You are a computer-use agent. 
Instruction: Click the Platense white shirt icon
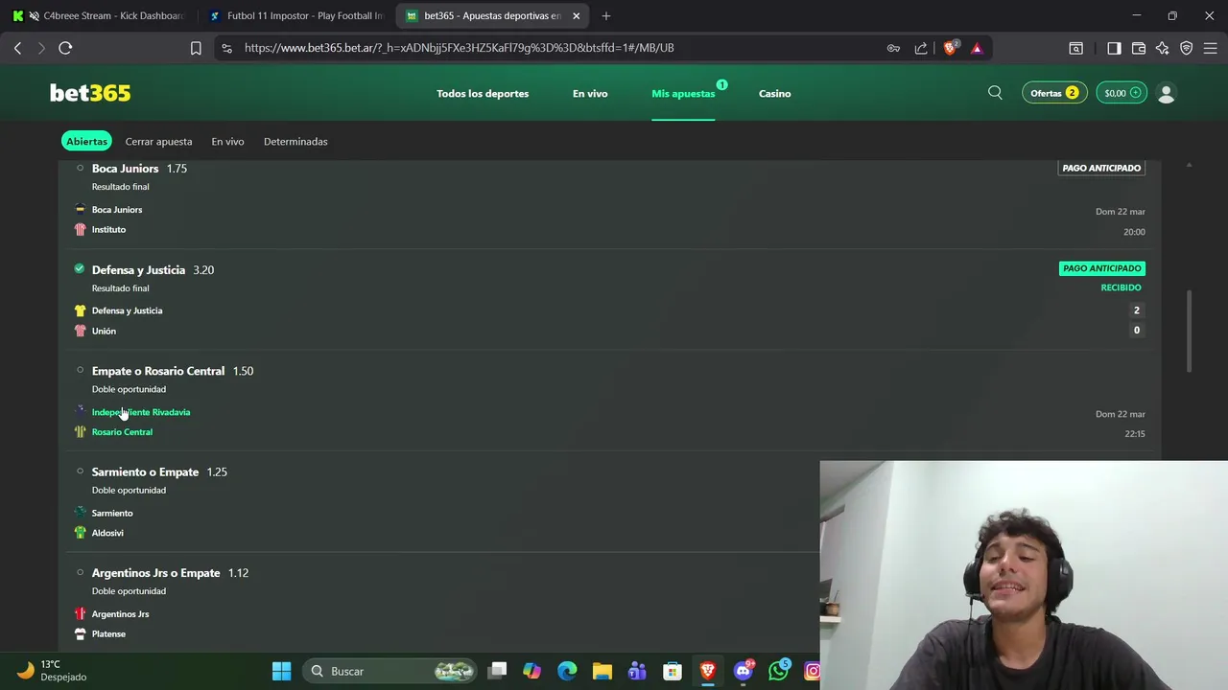point(80,633)
